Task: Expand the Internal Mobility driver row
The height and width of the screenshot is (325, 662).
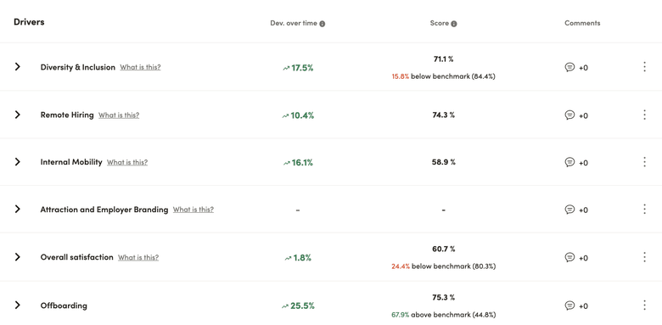Action: (x=17, y=162)
